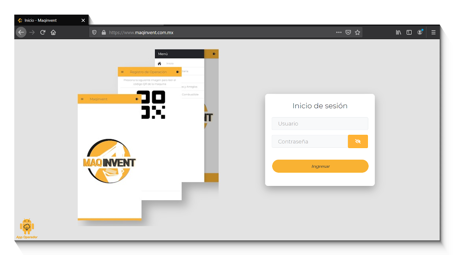
Task: Show site security lock information
Action: 104,32
